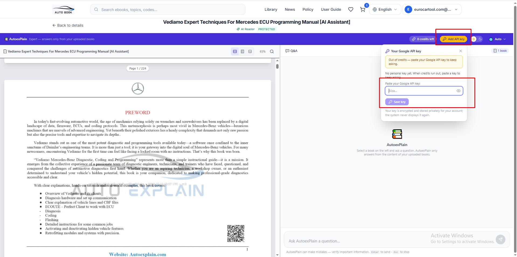Click scroll-up arrow of document viewer

pyautogui.click(x=277, y=61)
